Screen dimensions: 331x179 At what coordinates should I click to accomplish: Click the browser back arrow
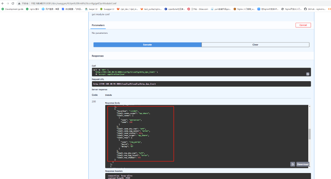click(x=3, y=3)
